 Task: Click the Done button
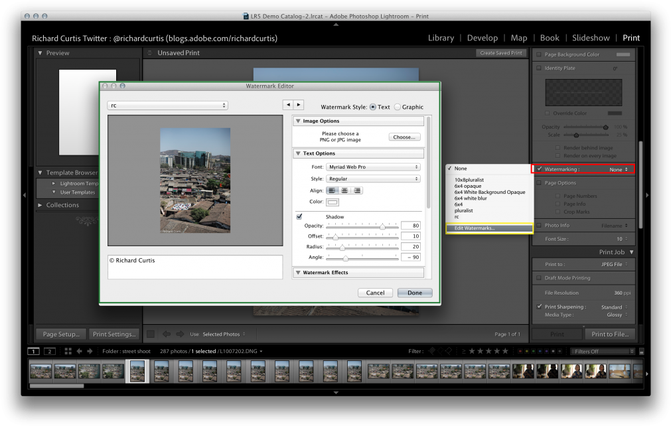[x=415, y=293]
